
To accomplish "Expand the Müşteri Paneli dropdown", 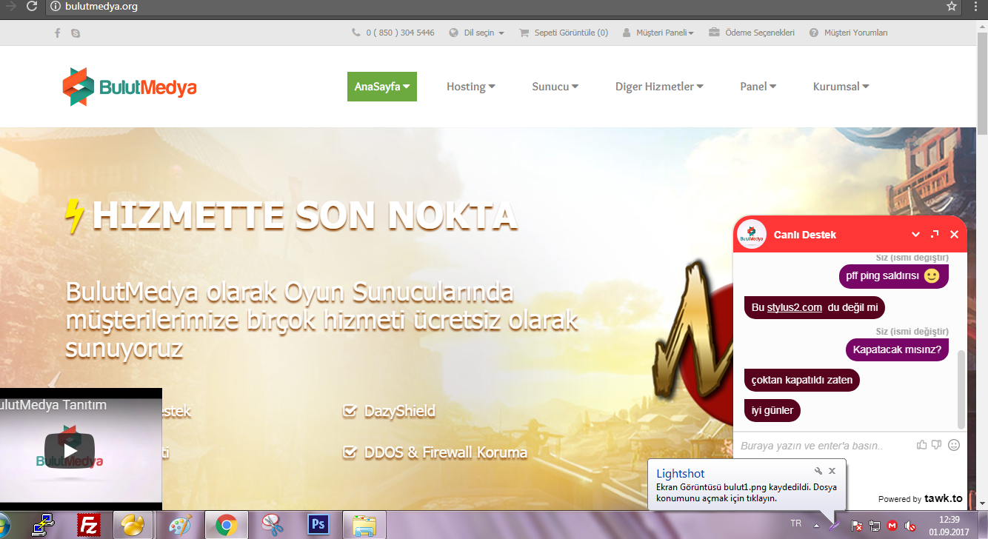I will point(658,33).
